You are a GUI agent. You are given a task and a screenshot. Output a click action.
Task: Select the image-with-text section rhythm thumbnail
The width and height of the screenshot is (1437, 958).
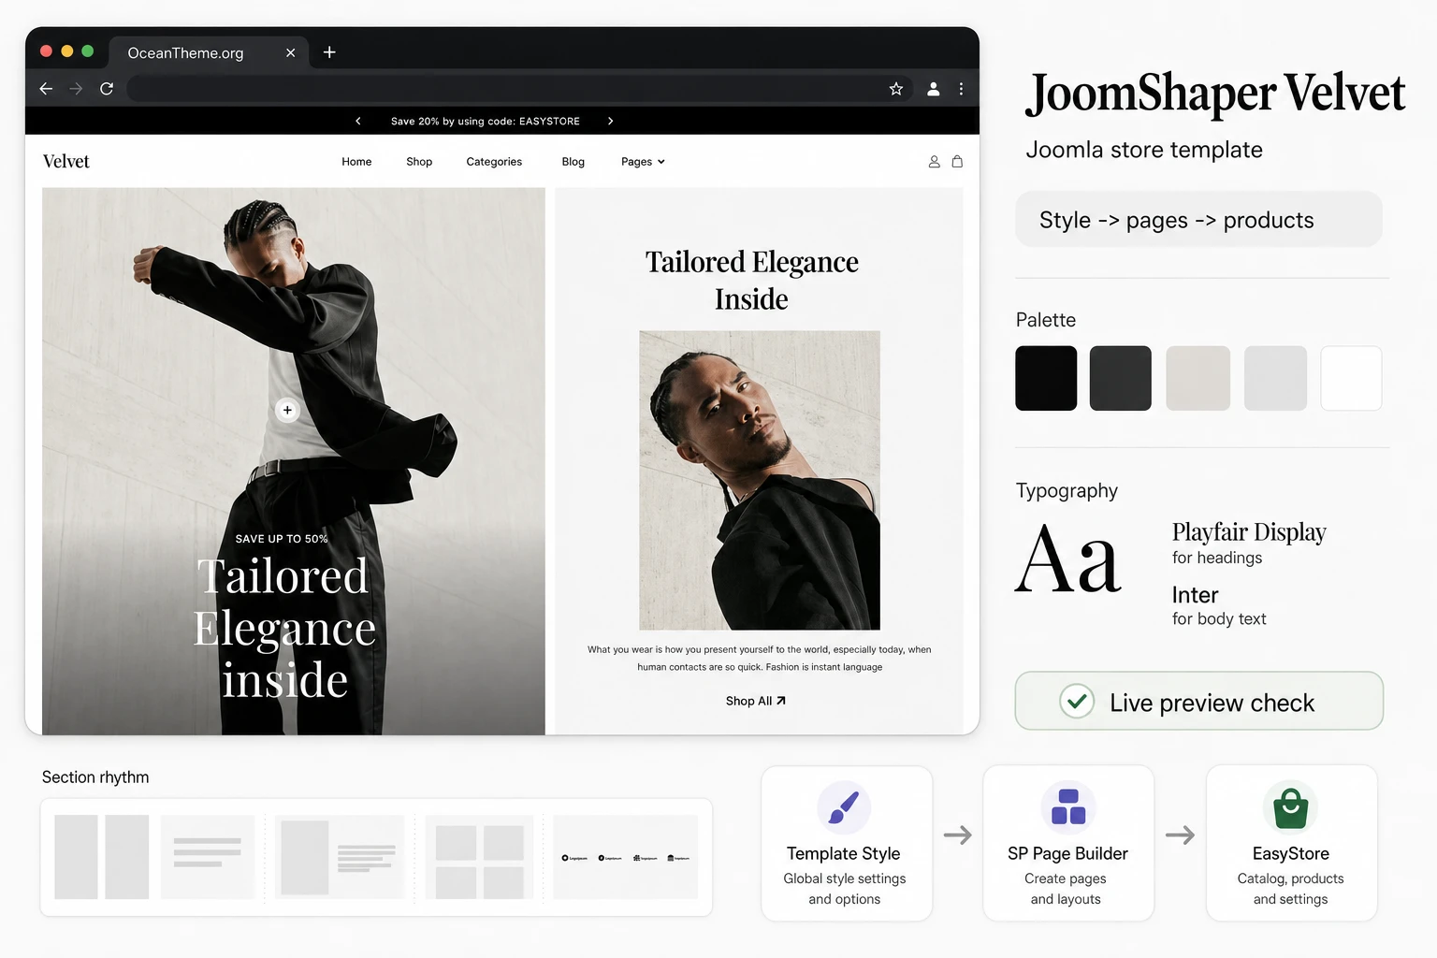340,857
